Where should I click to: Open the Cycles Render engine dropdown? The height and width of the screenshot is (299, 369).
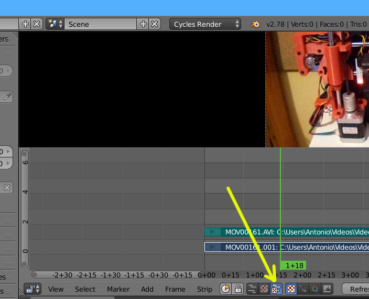(205, 24)
